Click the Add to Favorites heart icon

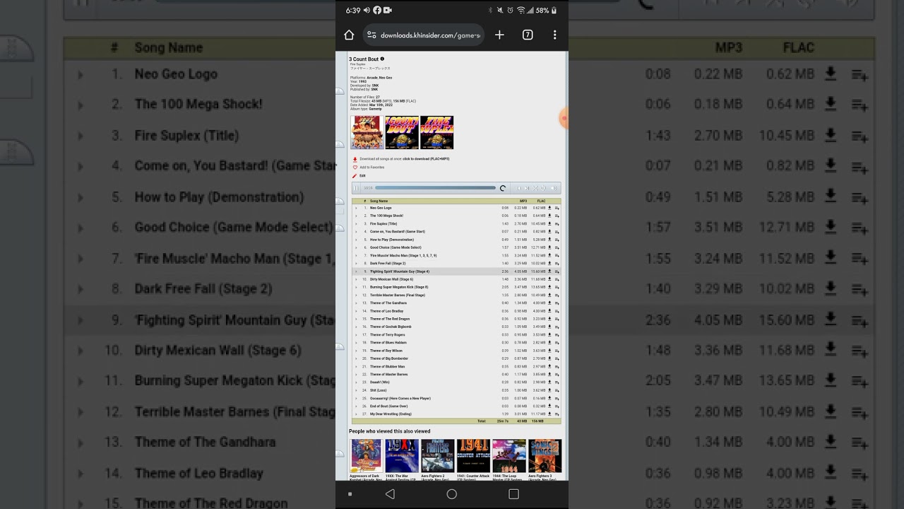[x=355, y=168]
